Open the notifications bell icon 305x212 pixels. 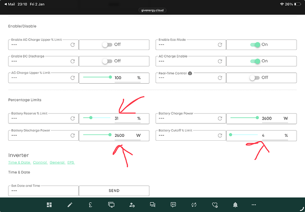click(x=236, y=205)
